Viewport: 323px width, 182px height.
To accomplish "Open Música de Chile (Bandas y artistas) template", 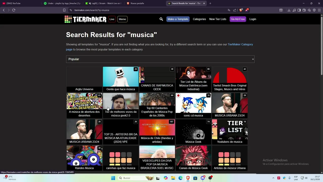I will tap(157, 132).
